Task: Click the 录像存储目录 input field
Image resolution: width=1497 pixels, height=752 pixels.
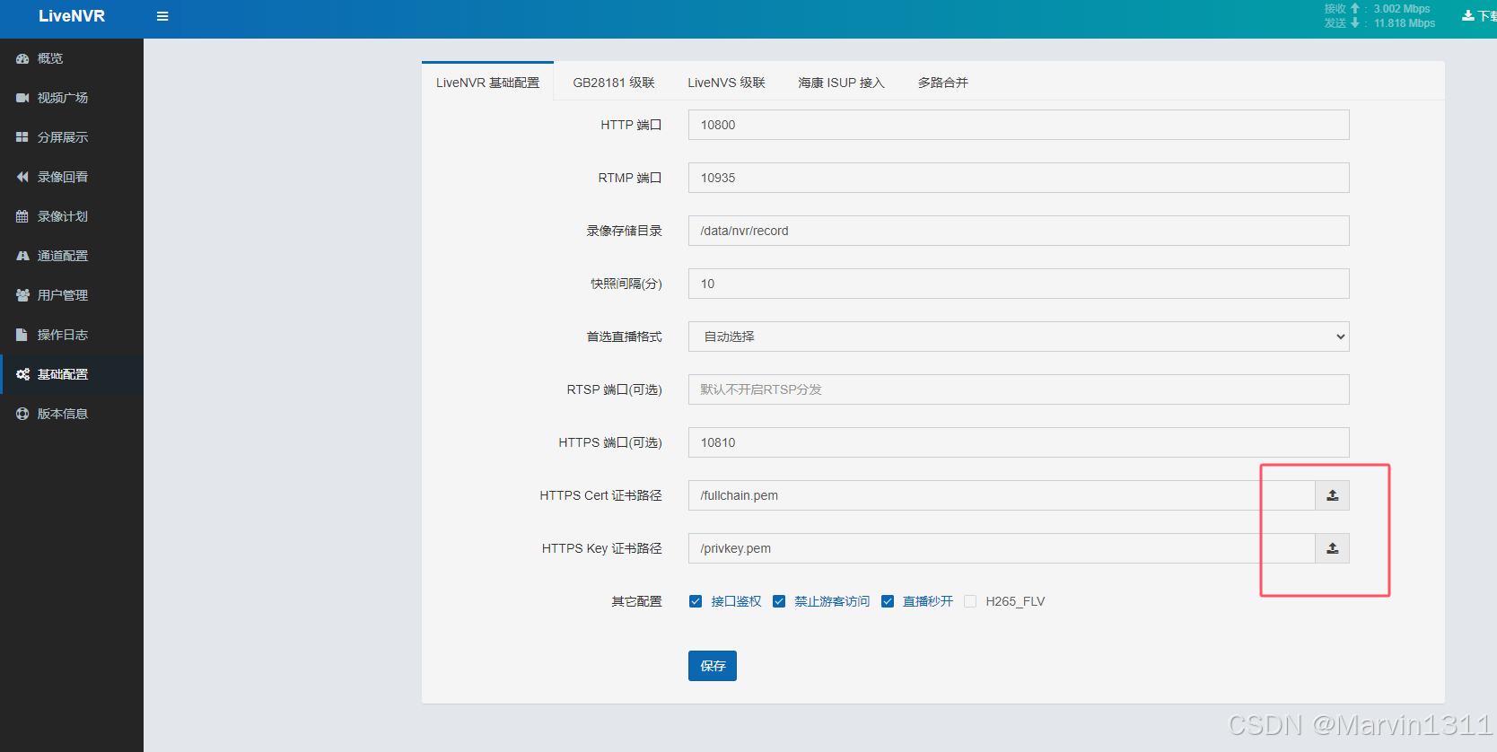Action: pos(1019,231)
